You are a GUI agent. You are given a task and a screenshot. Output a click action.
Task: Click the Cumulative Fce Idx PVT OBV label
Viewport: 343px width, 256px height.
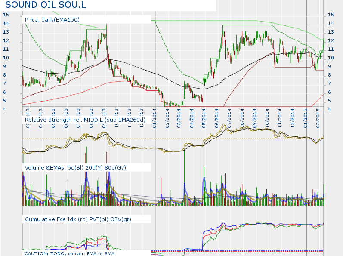78,219
